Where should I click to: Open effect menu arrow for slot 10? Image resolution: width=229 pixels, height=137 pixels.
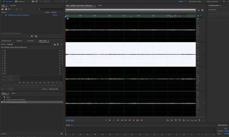click(x=60, y=73)
